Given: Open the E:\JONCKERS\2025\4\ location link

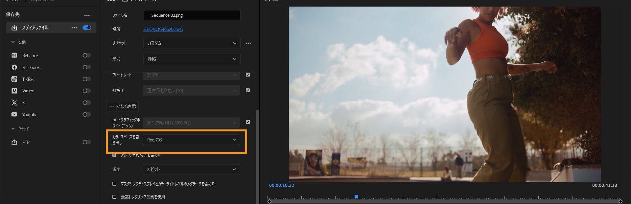Looking at the screenshot, I should pyautogui.click(x=163, y=29).
